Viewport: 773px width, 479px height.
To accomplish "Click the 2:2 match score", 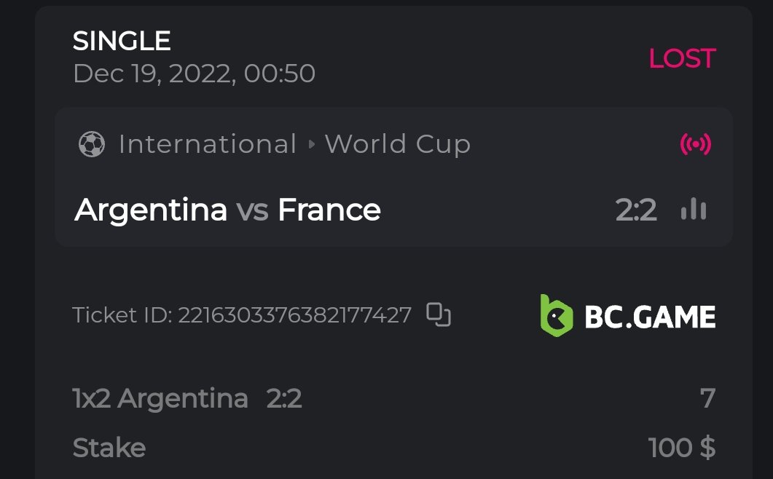I will tap(636, 210).
